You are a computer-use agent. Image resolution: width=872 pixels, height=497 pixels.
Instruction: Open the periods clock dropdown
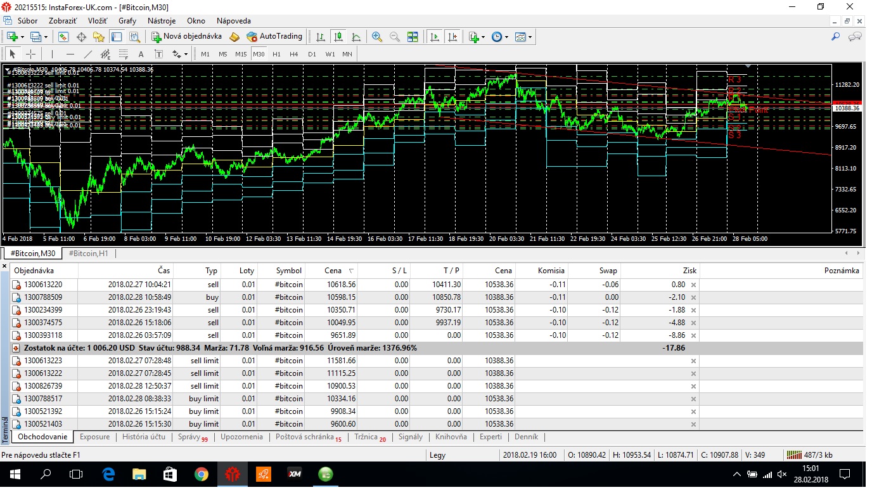coord(499,37)
